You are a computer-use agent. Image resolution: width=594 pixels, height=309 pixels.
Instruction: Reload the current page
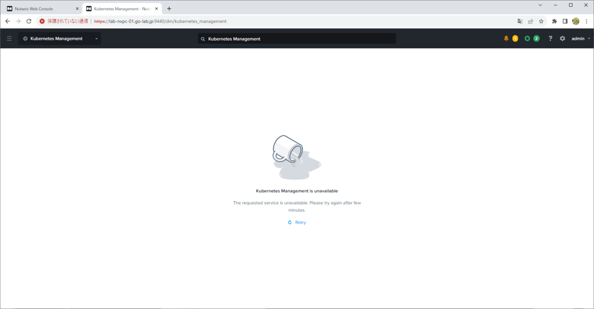pos(29,21)
